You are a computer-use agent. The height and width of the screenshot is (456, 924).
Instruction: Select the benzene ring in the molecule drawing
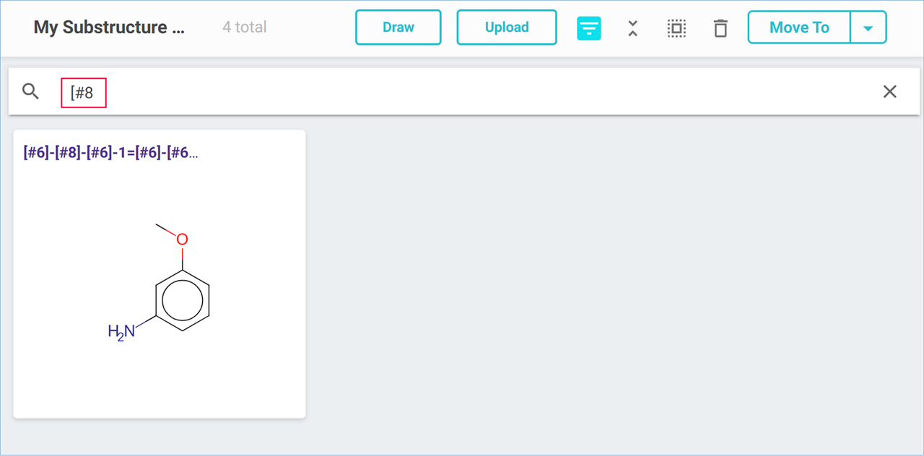click(182, 301)
